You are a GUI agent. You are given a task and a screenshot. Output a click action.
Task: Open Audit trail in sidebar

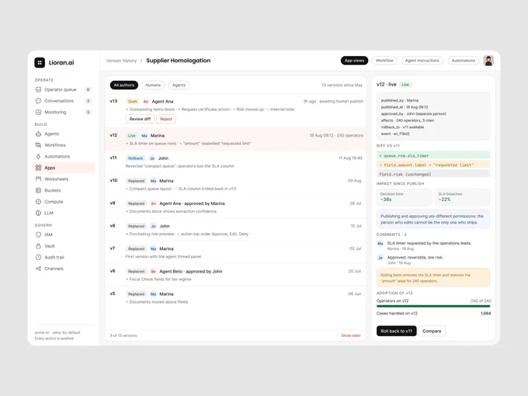(x=63, y=257)
